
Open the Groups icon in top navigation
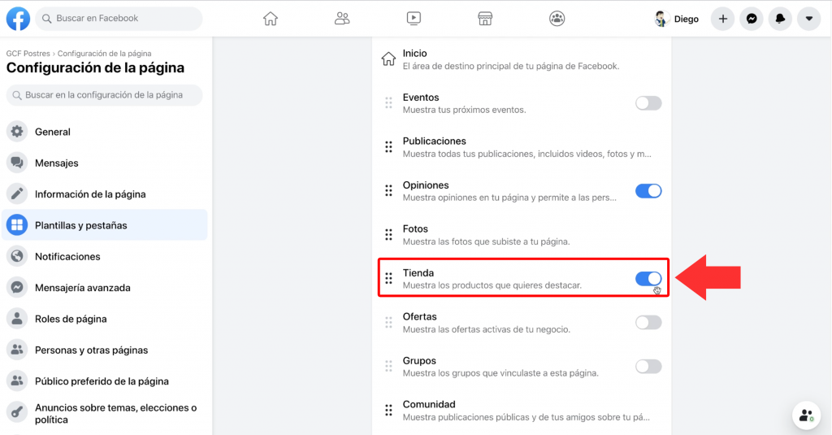[557, 19]
